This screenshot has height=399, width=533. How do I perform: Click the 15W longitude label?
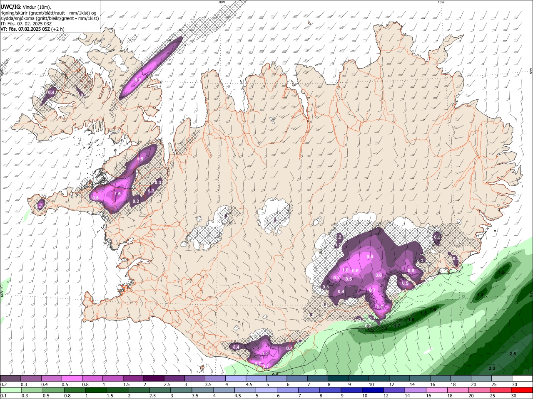pyautogui.click(x=441, y=2)
